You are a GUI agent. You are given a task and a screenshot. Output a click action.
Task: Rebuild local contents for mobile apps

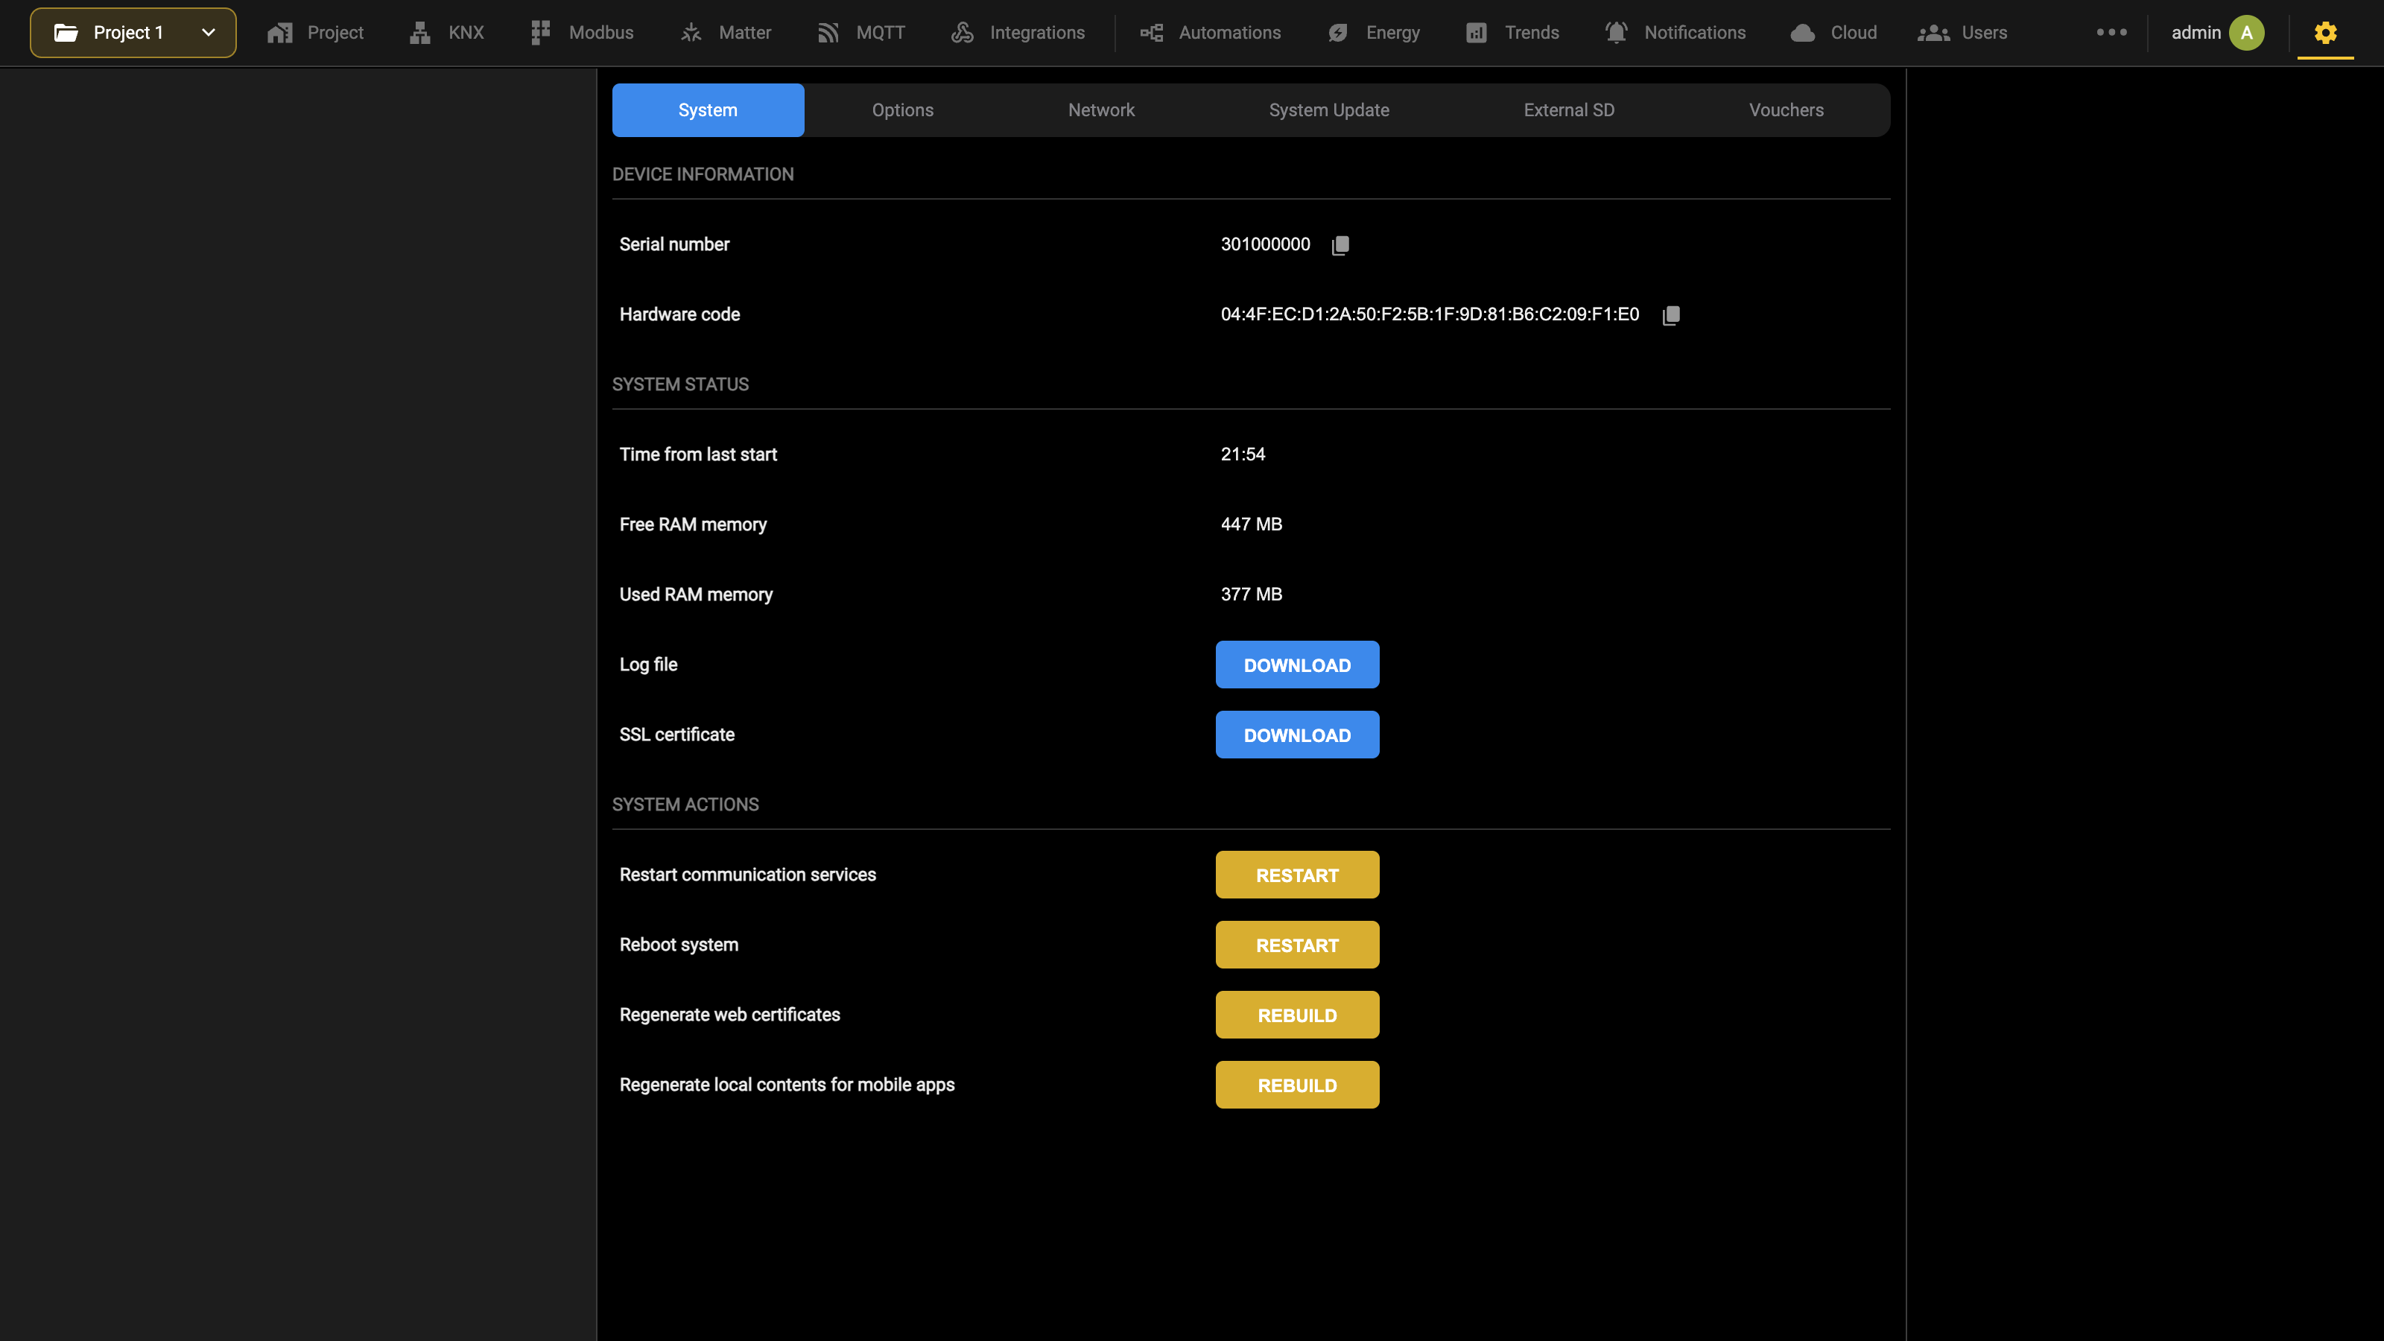(1298, 1085)
